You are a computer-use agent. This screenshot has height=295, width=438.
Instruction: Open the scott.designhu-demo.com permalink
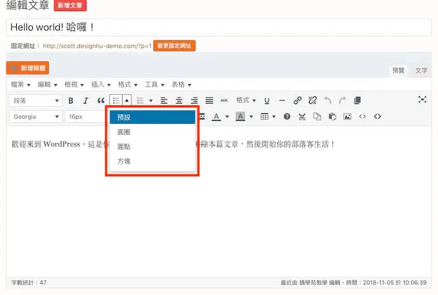(97, 46)
